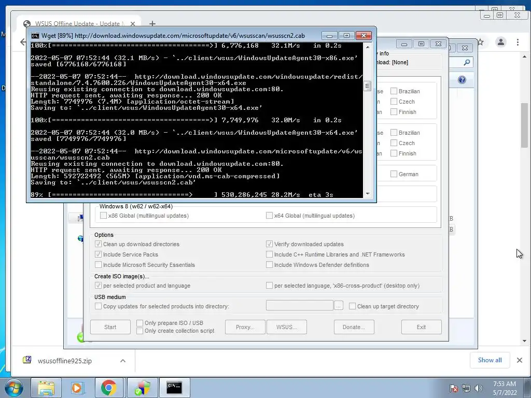The width and height of the screenshot is (531, 398).
Task: Check Only create collection script
Action: [139, 331]
